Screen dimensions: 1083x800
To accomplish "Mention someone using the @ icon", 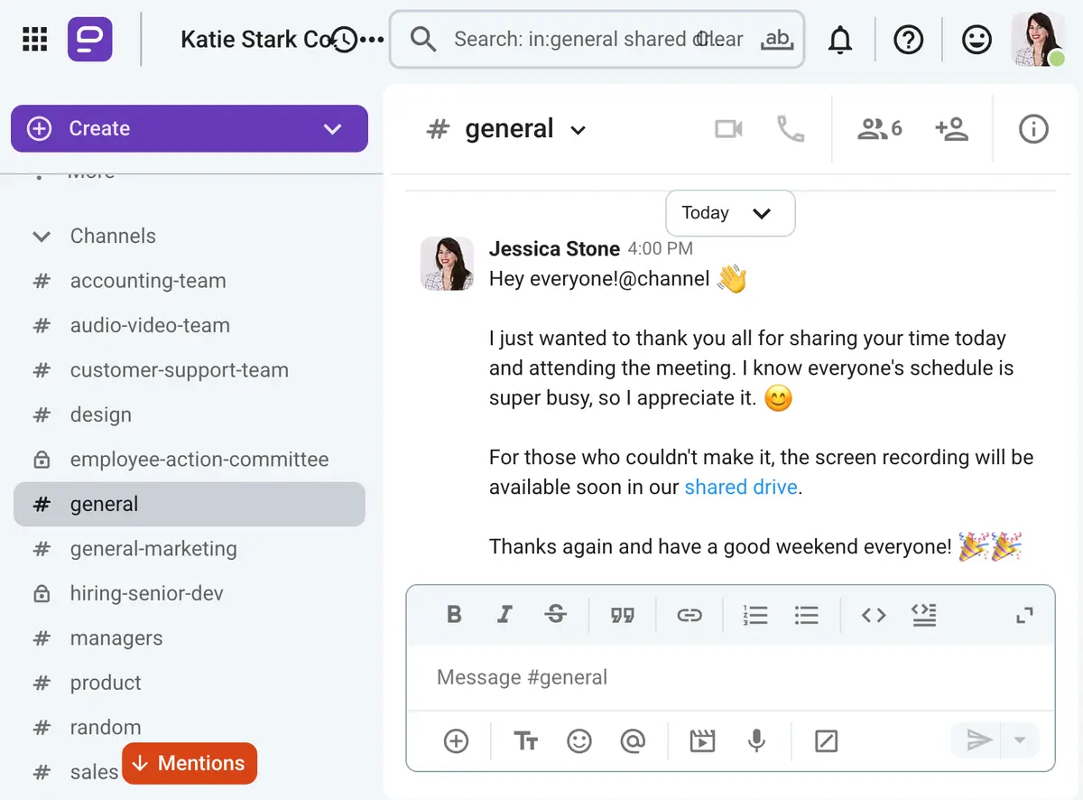I will click(x=633, y=740).
